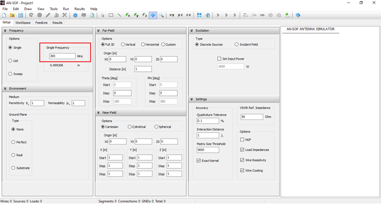The height and width of the screenshot is (204, 381).
Task: Click the blue circular preferences toolbar icon
Action: click(76, 15)
